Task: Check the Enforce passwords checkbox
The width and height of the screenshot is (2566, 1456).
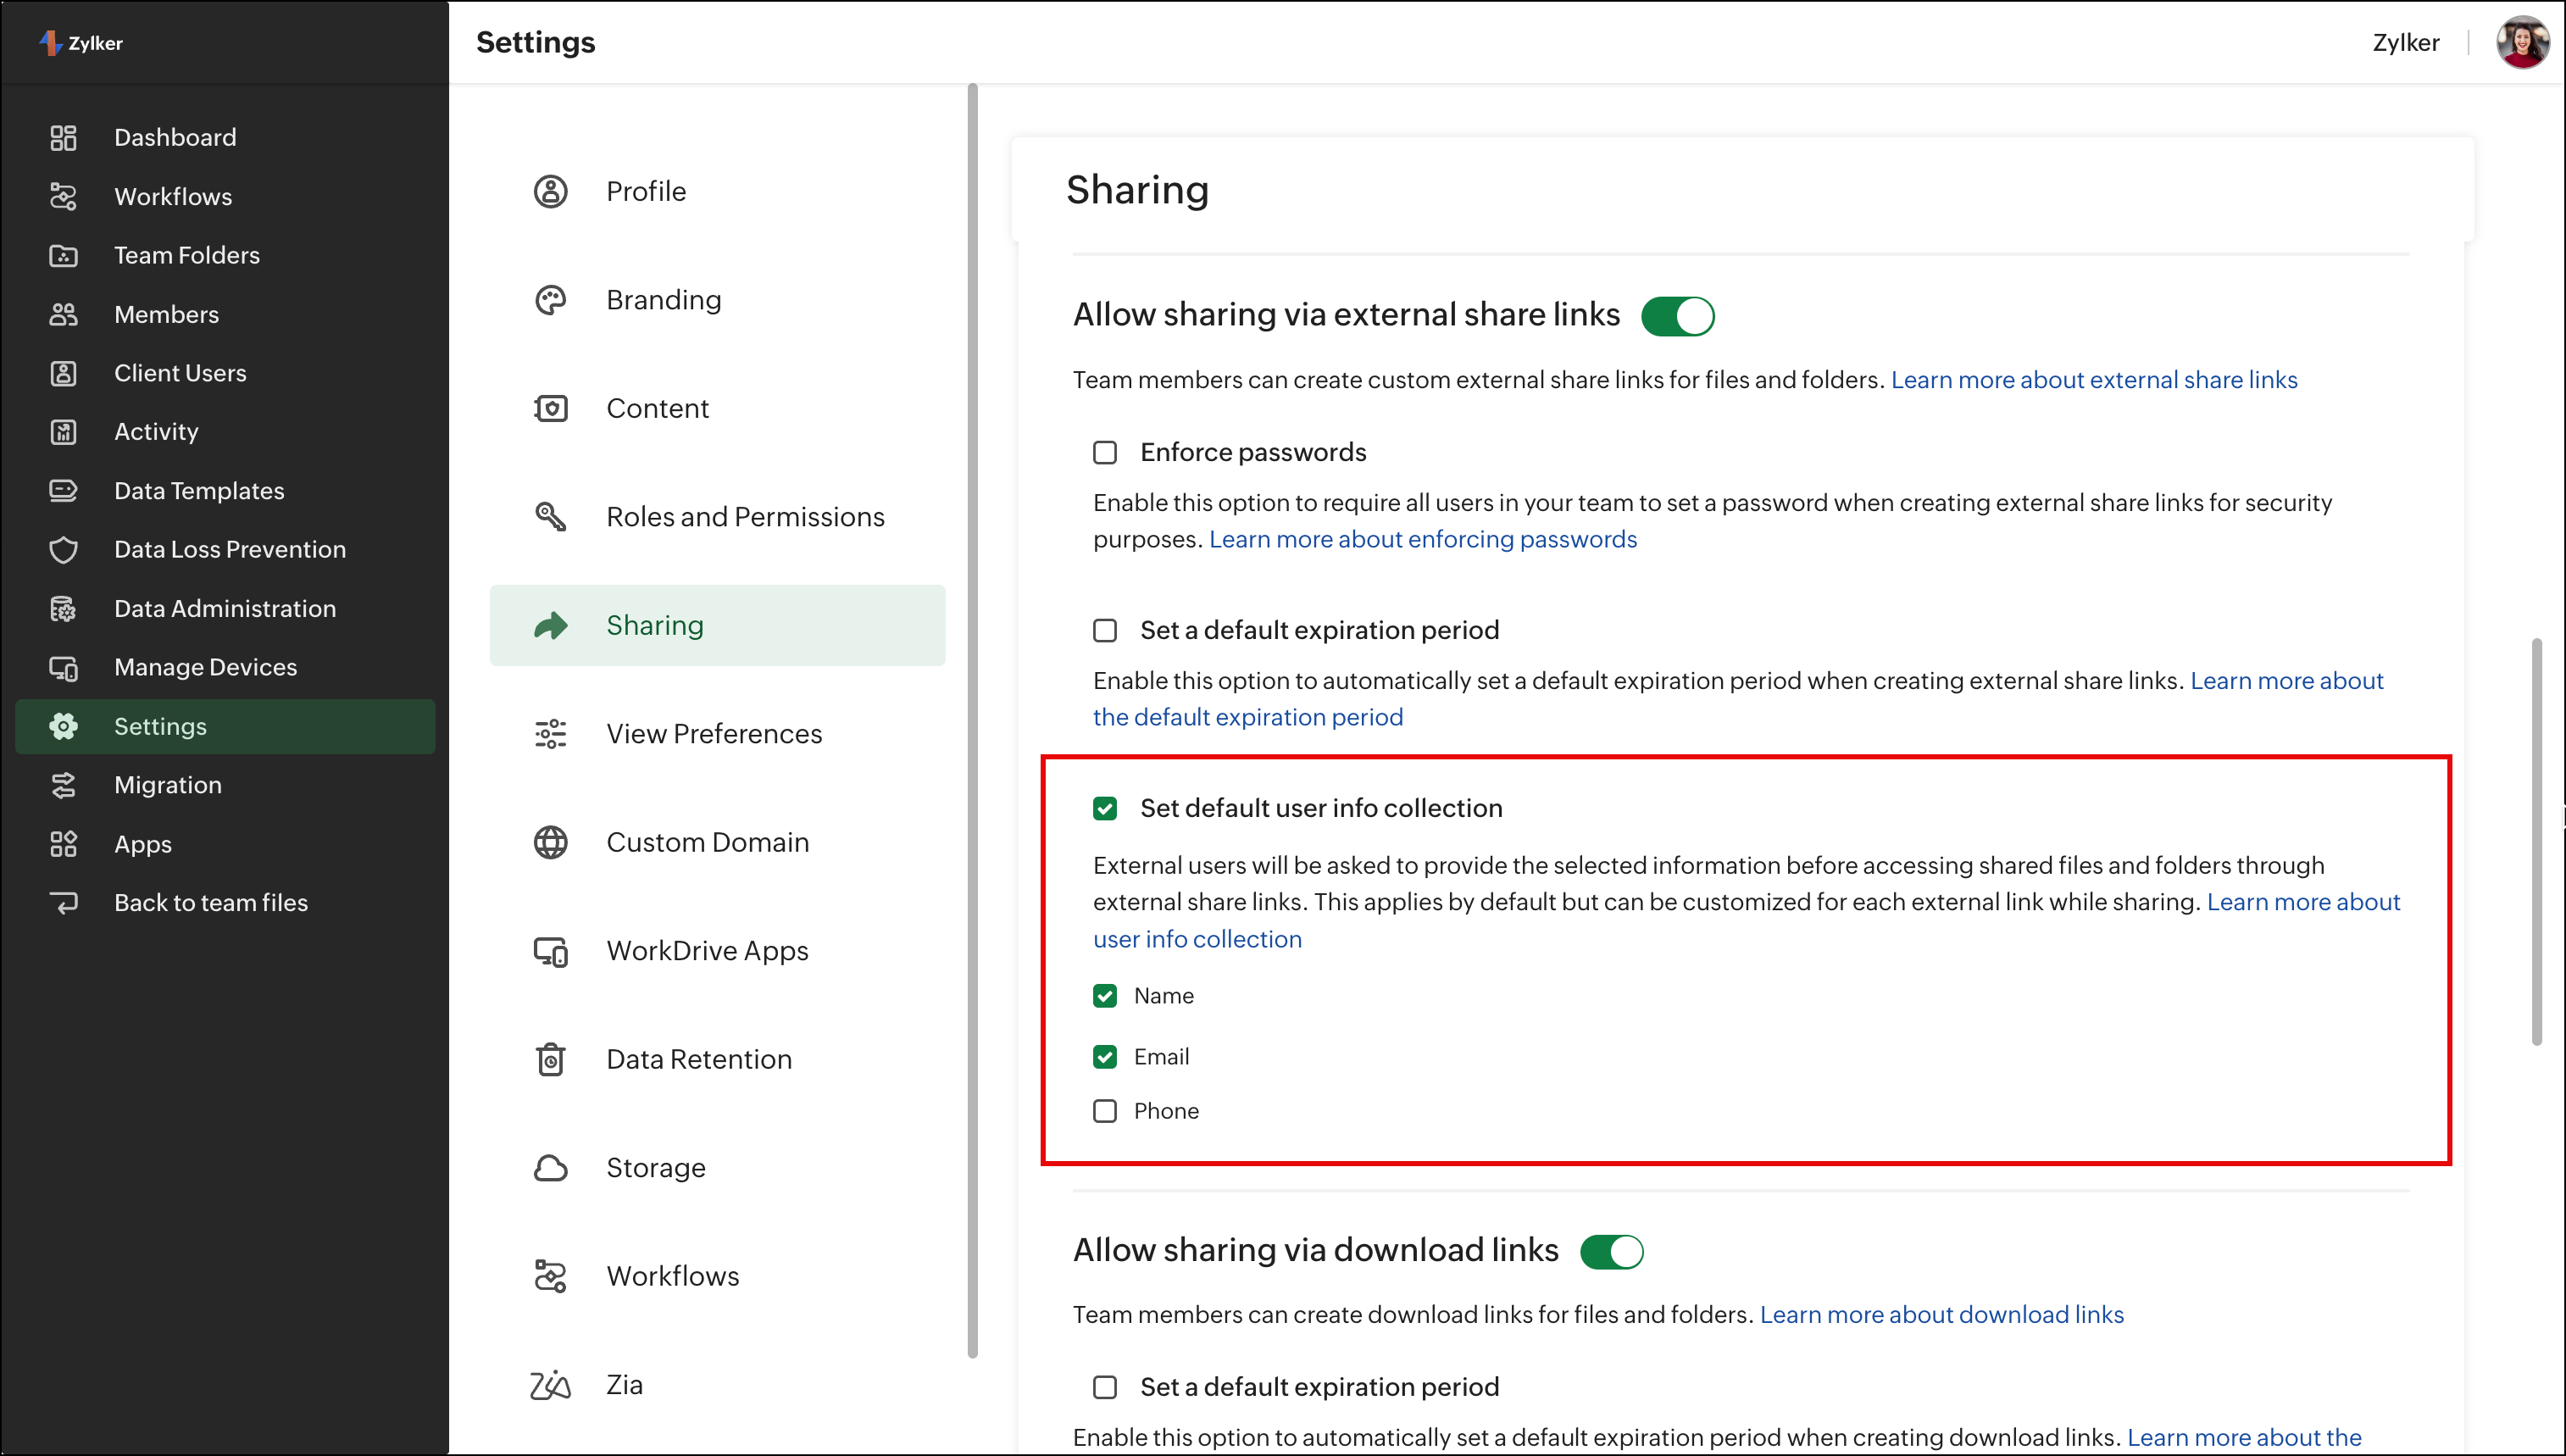Action: point(1104,453)
